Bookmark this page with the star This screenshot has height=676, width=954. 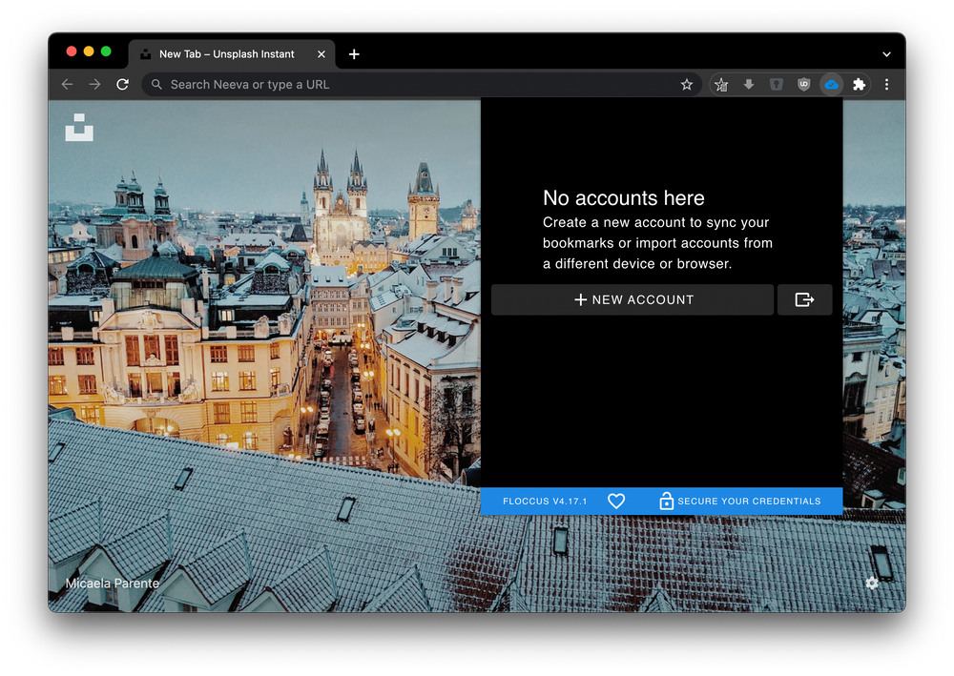coord(686,85)
